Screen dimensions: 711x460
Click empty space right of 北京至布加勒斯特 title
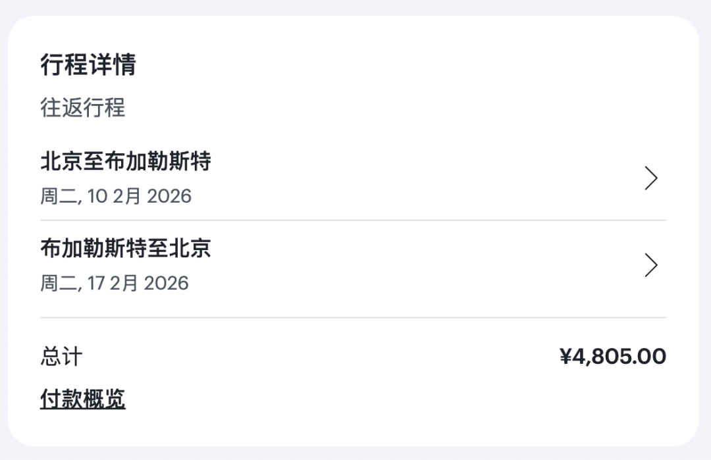(426, 161)
